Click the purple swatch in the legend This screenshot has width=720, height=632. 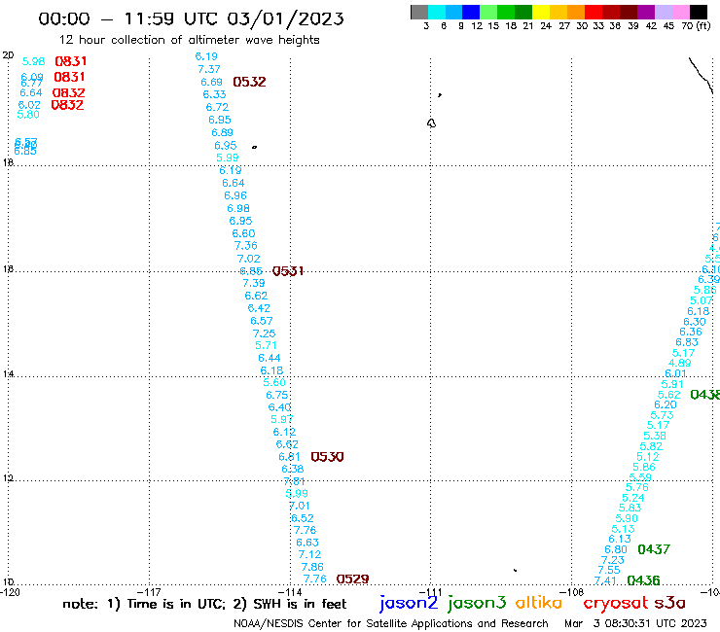pyautogui.click(x=646, y=12)
